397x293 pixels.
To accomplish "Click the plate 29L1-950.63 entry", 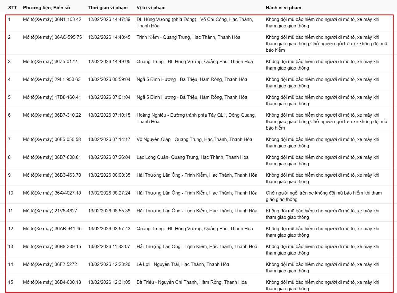I will pyautogui.click(x=52, y=79).
